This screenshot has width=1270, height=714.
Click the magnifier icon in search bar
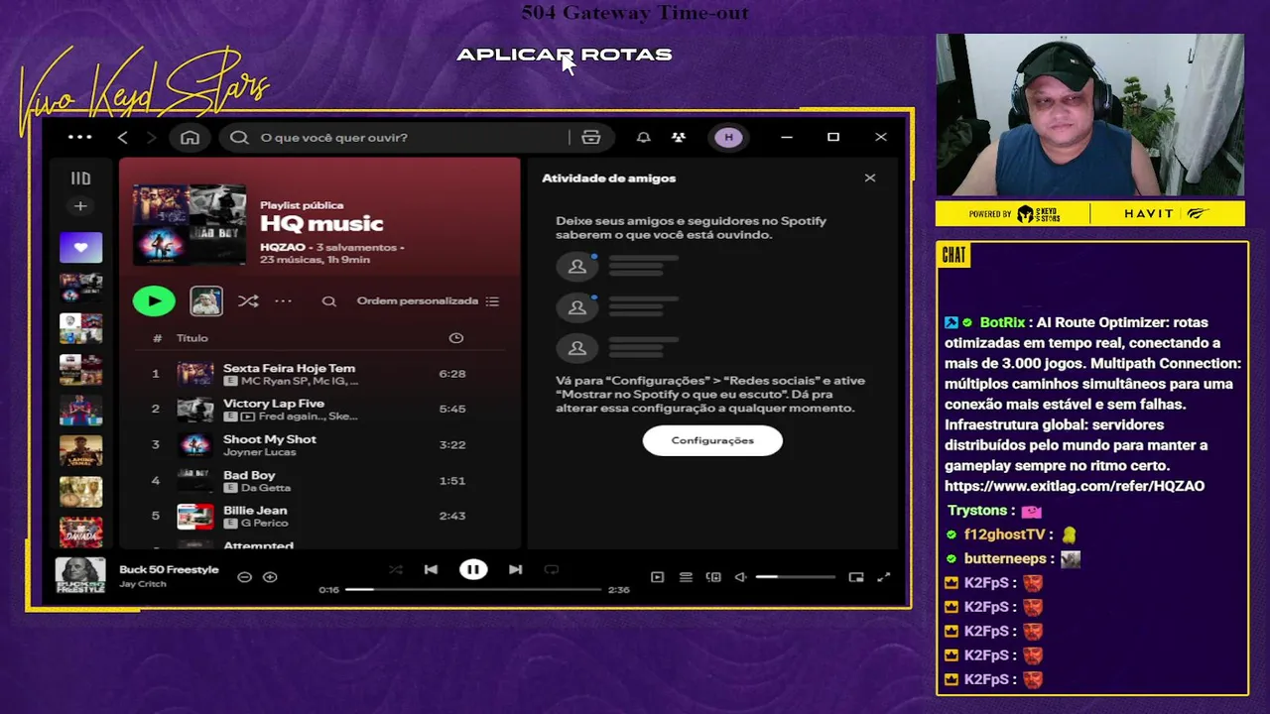pyautogui.click(x=239, y=137)
